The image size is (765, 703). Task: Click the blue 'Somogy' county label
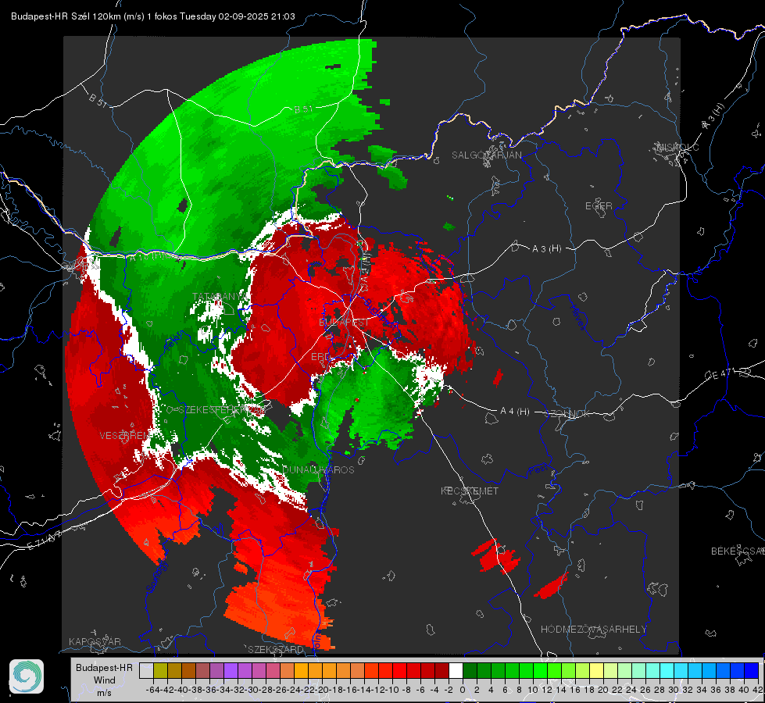[156, 577]
